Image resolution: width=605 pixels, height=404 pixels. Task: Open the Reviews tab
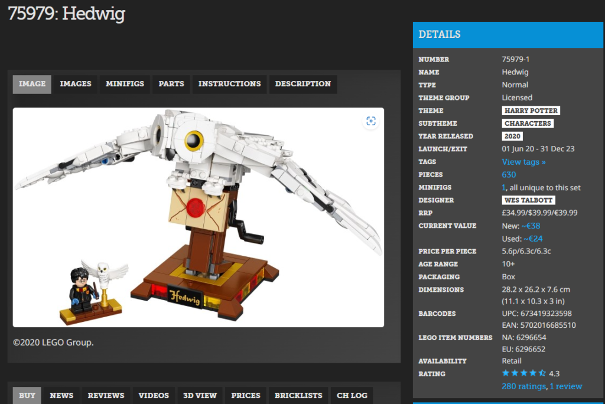pyautogui.click(x=106, y=395)
